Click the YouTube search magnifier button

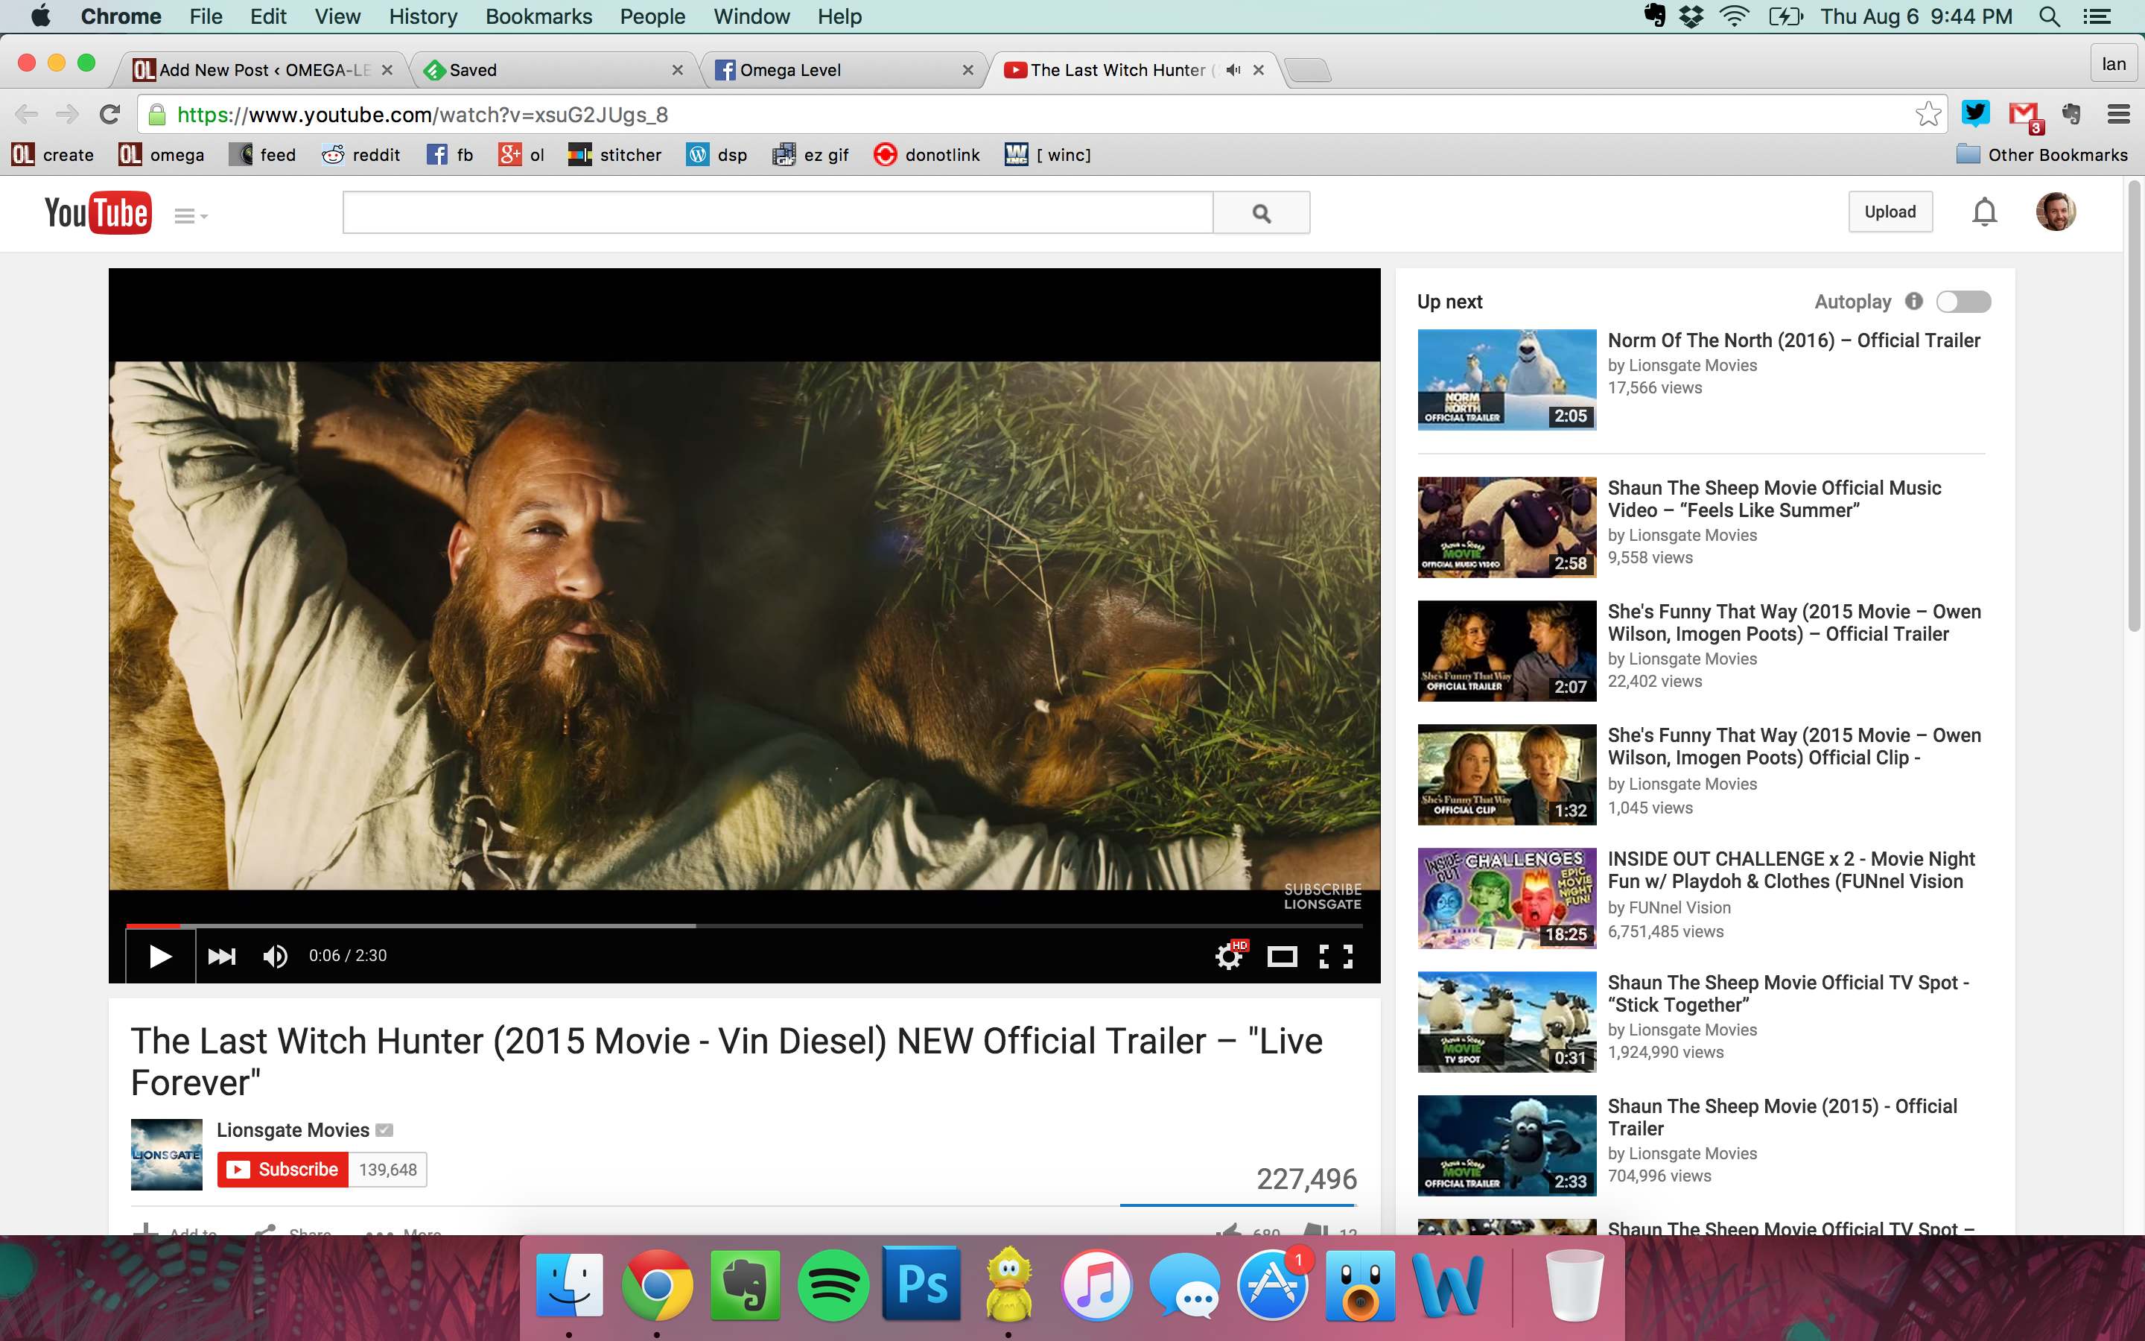[x=1261, y=213]
